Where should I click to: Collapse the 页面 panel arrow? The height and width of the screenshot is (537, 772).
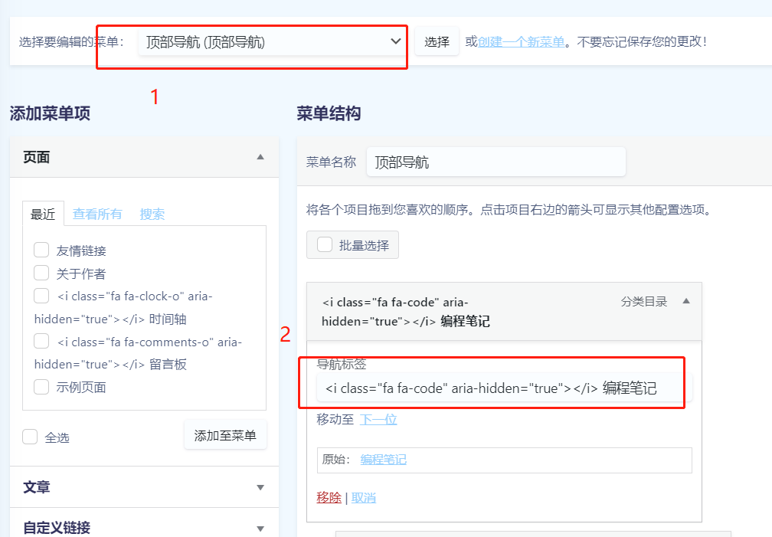pos(260,157)
